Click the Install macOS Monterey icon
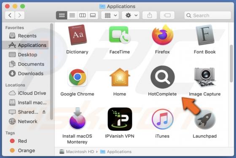 78,118
